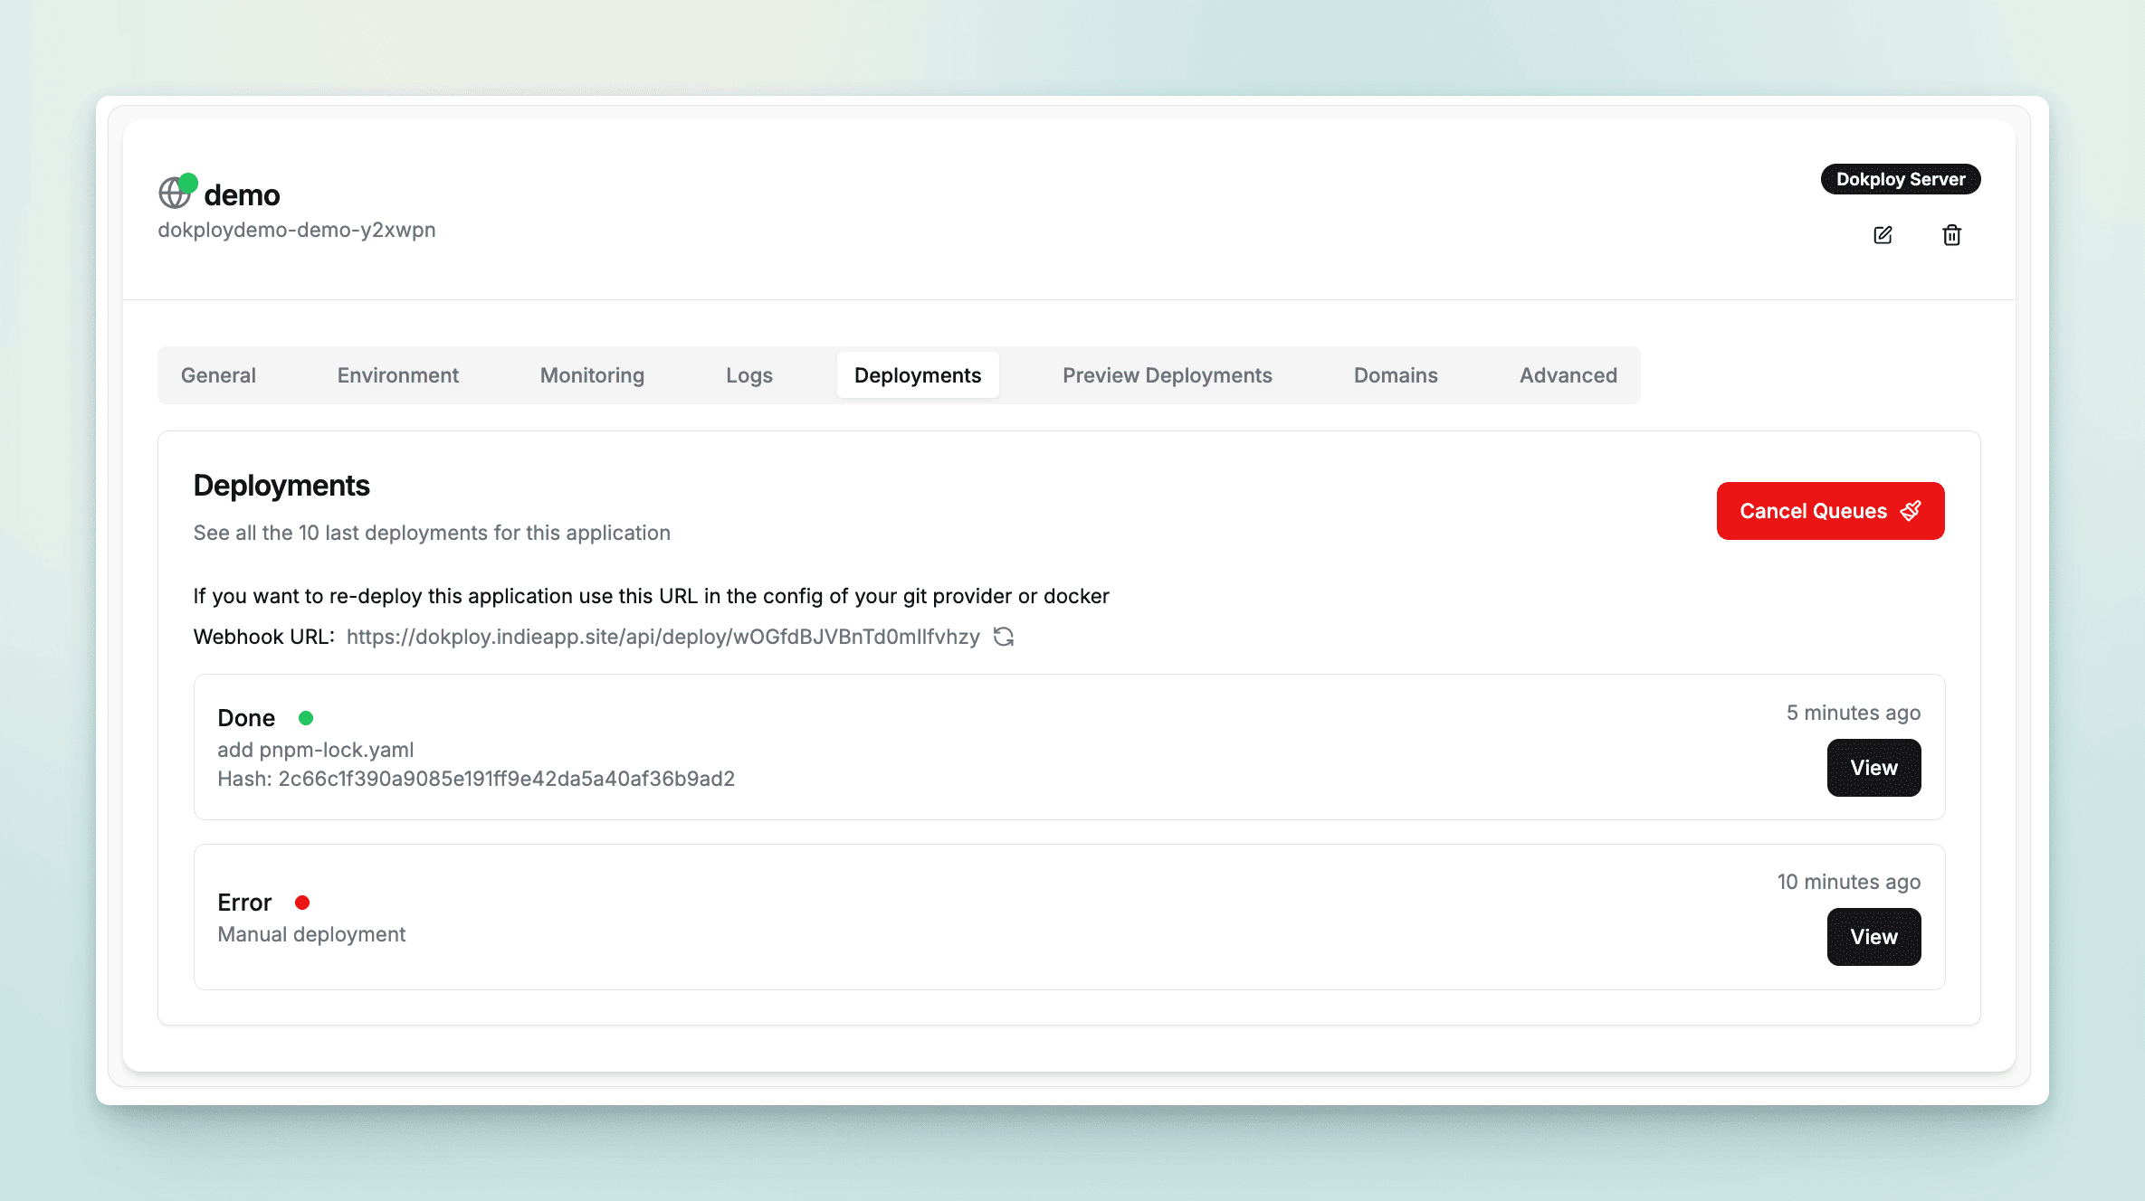The height and width of the screenshot is (1201, 2145).
Task: Open the Advanced tab
Action: click(1568, 375)
